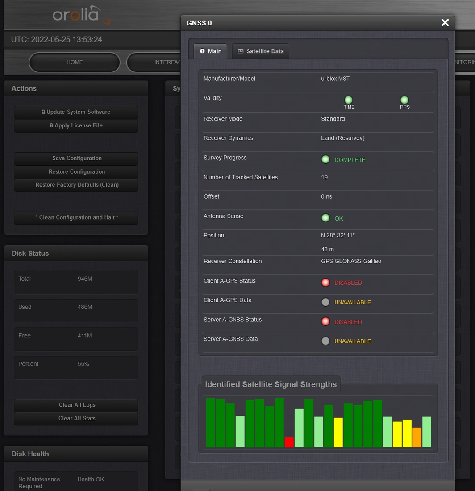Viewport: 475px width, 491px height.
Task: Click the Disk Free value 411M
Action: (x=84, y=336)
